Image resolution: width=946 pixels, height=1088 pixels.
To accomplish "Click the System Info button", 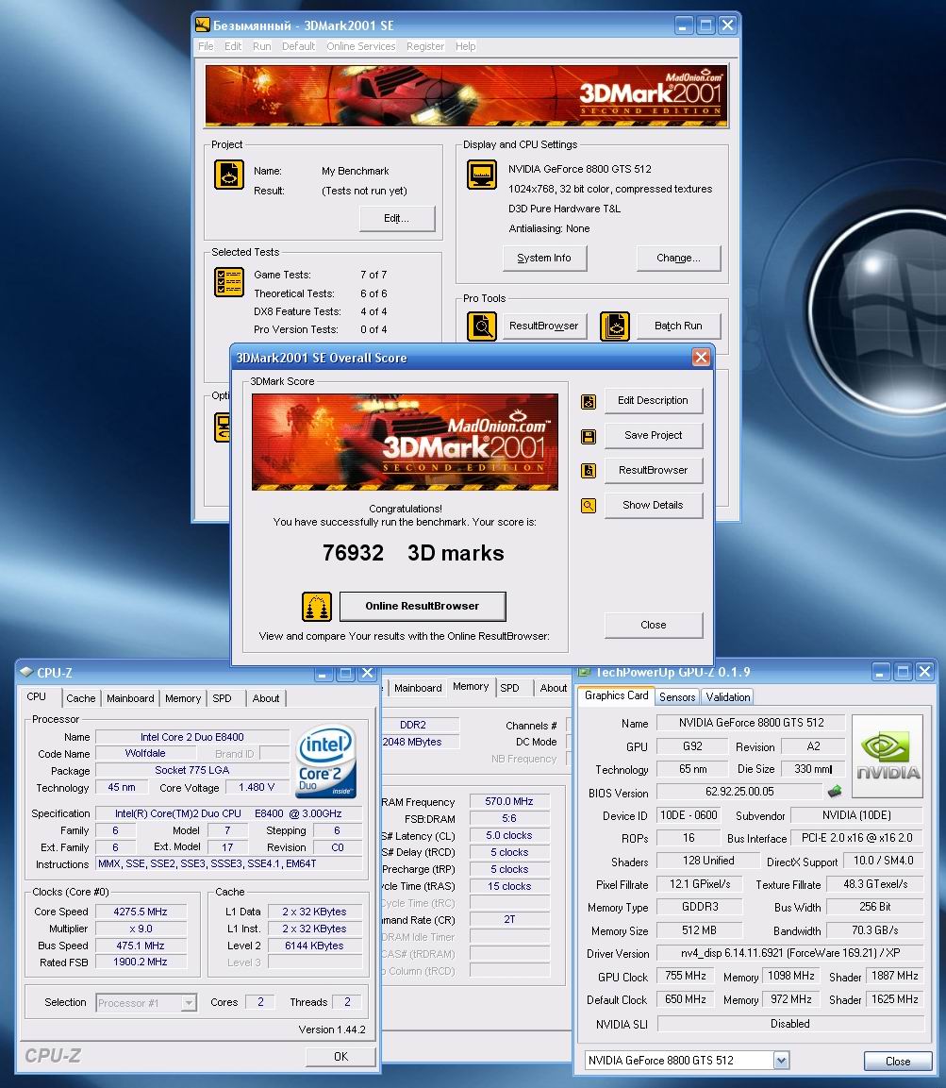I will [x=544, y=259].
